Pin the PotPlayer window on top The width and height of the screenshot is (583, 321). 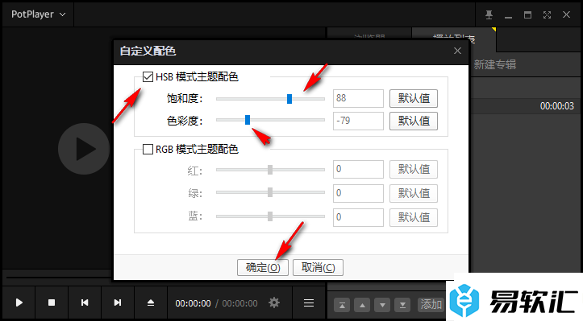coord(489,14)
